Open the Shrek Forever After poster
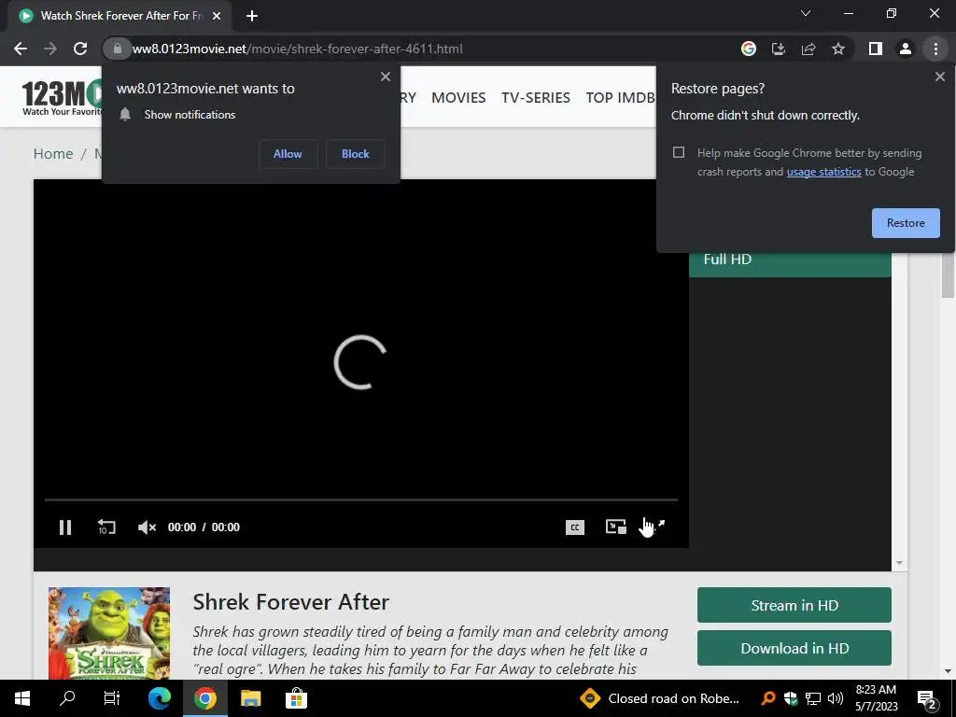 coord(109,633)
